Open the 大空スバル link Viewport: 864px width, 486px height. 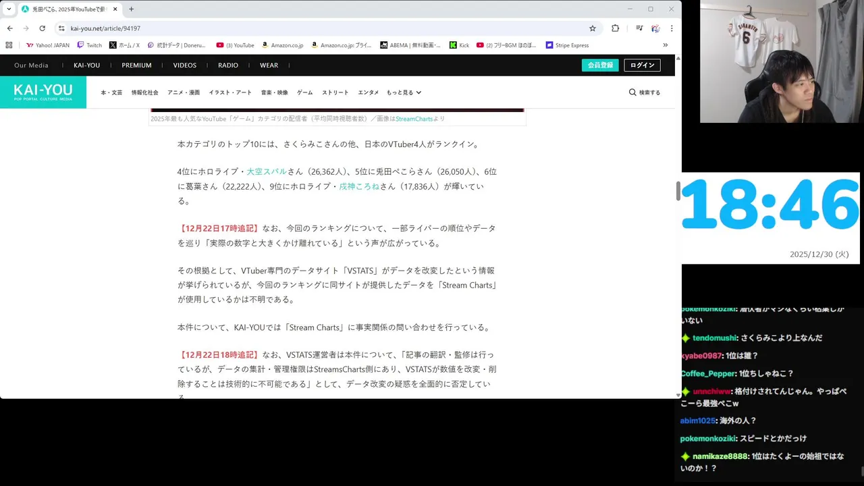click(x=267, y=171)
